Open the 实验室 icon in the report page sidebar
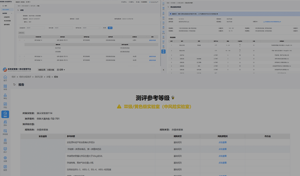 coord(5,132)
